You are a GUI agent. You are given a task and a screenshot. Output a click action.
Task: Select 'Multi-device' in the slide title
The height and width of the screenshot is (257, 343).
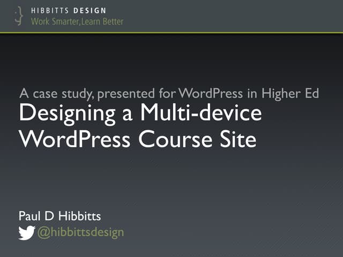coord(201,114)
